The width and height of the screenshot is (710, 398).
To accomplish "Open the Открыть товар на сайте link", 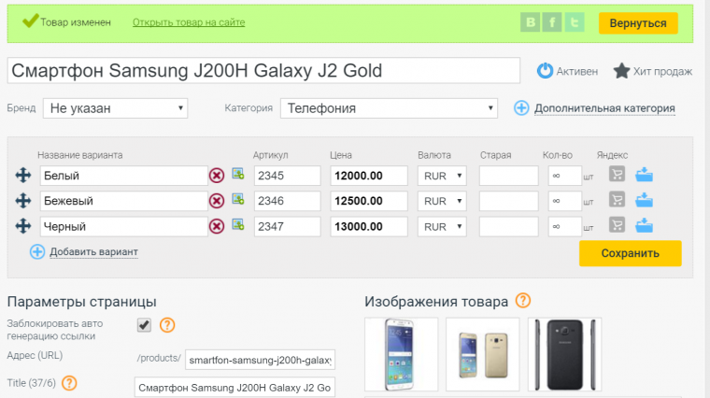I will (x=189, y=21).
